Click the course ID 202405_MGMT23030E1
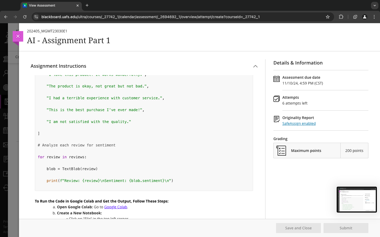The image size is (380, 237). coord(47,31)
